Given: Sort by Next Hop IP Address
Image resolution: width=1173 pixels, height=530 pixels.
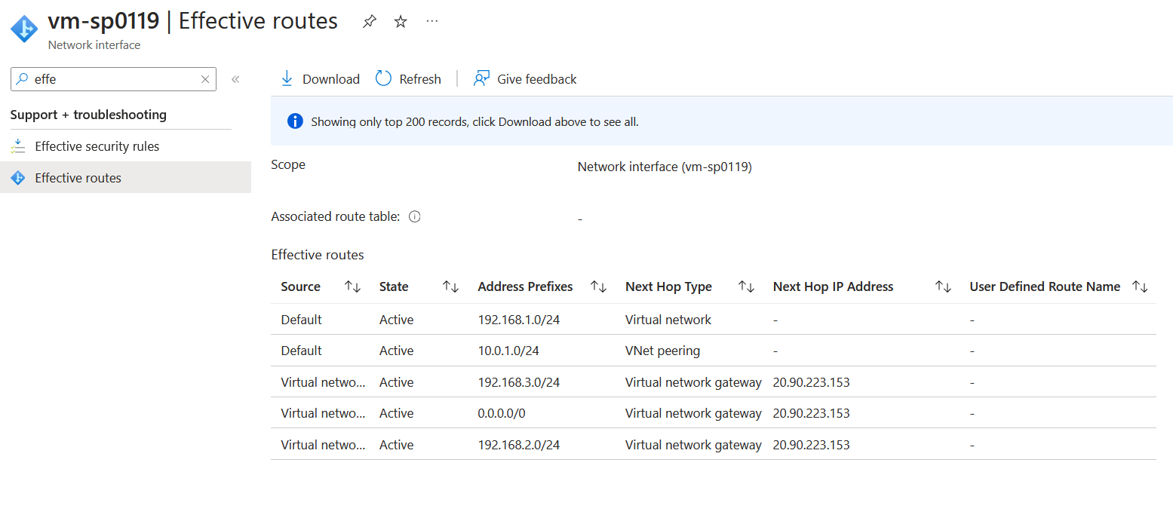Looking at the screenshot, I should click(x=942, y=286).
